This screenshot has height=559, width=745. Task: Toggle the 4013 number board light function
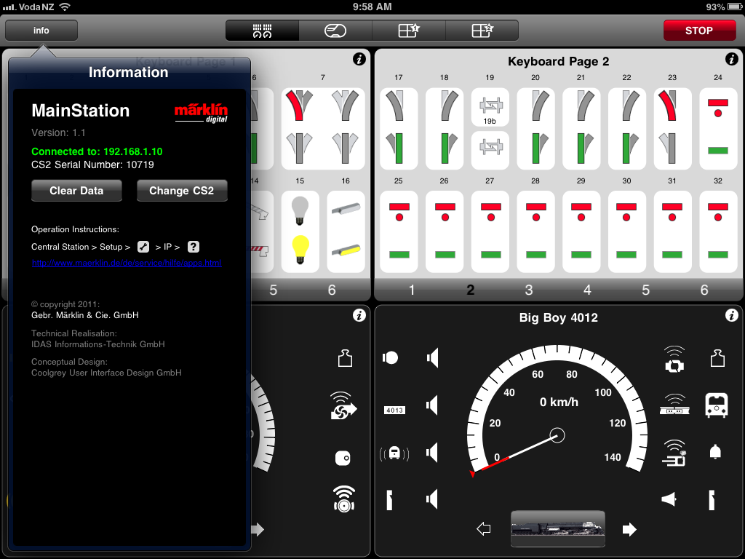coord(395,410)
